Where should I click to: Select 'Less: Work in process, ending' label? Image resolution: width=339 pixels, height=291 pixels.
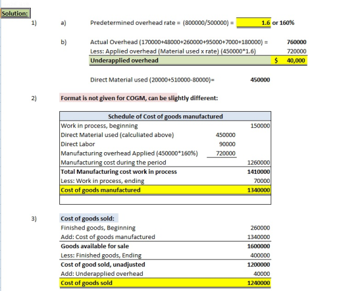pyautogui.click(x=102, y=181)
